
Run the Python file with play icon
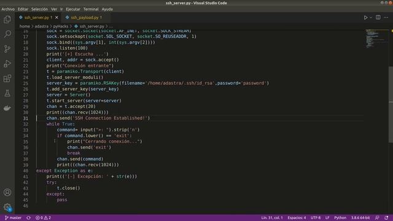(x=366, y=18)
